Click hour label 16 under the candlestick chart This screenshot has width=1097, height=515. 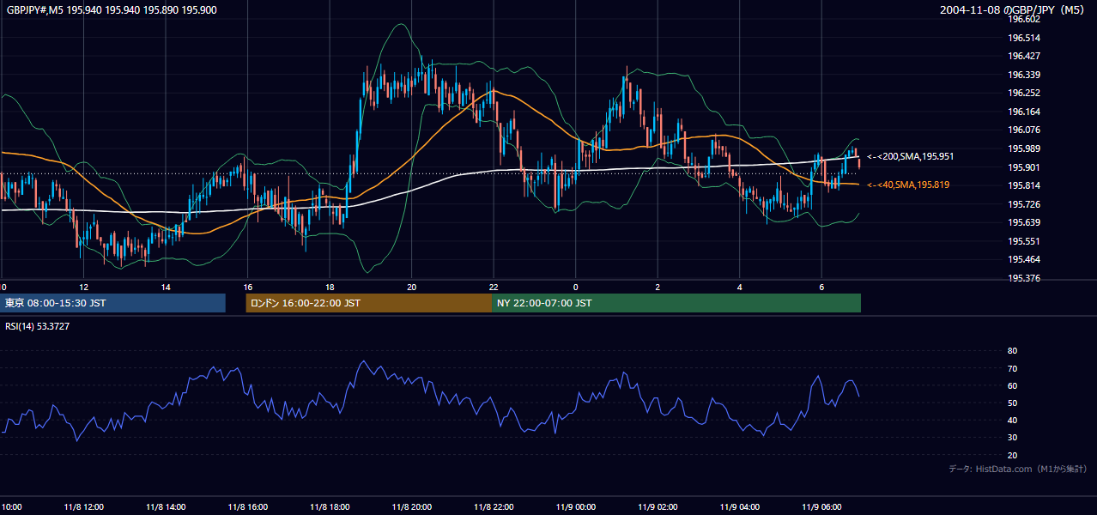pyautogui.click(x=247, y=287)
